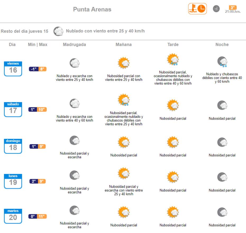Click the 3° current temperature badge
Image resolution: width=246 pixels, height=233 pixels.
pyautogui.click(x=233, y=7)
